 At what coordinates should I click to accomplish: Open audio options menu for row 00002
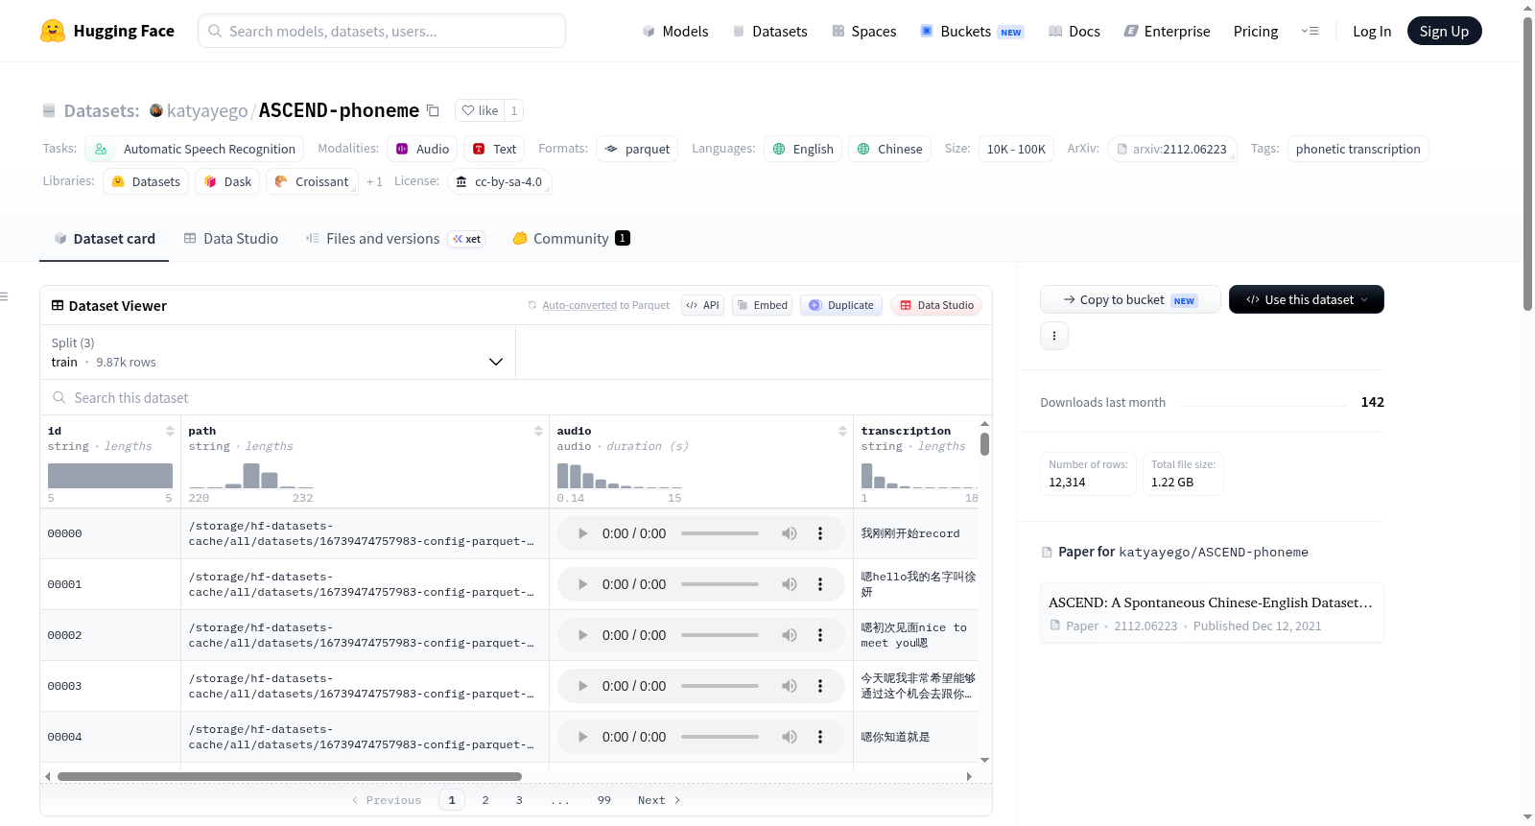click(x=820, y=635)
